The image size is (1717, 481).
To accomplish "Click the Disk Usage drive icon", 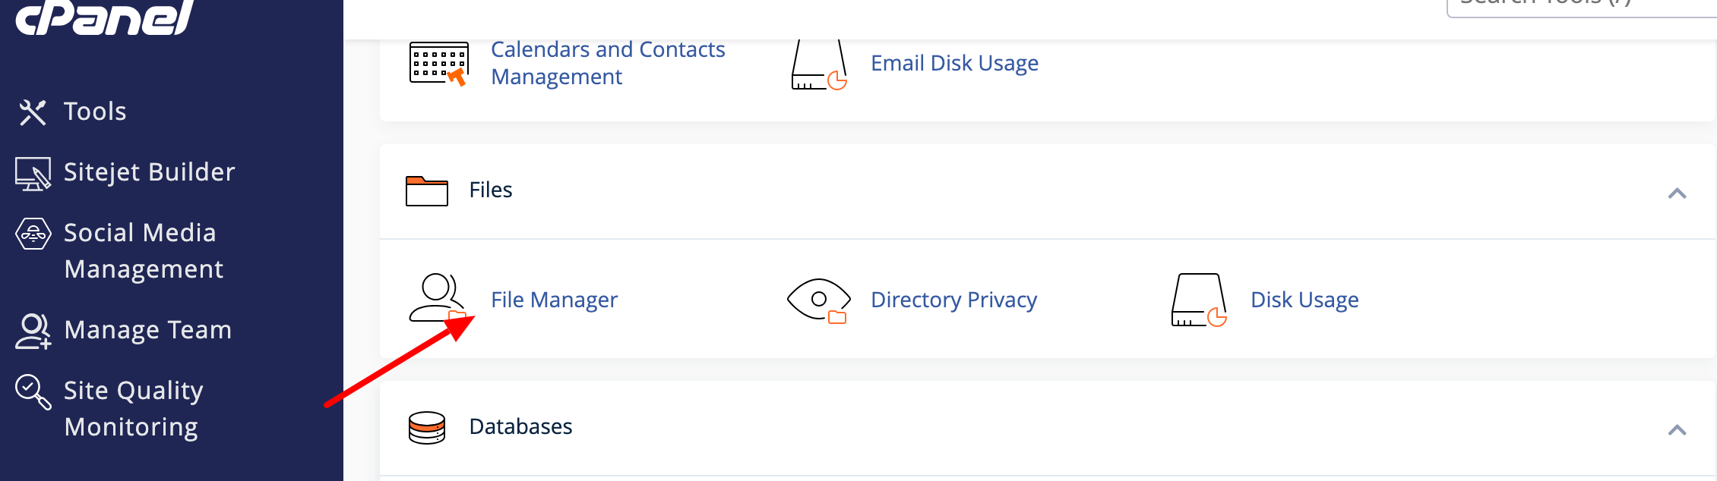I will click(1199, 300).
